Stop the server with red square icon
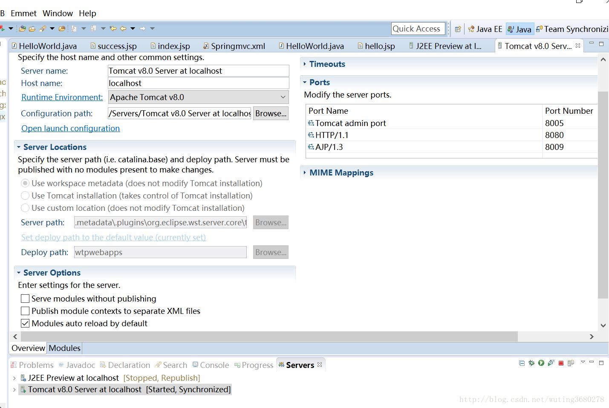 pos(561,363)
